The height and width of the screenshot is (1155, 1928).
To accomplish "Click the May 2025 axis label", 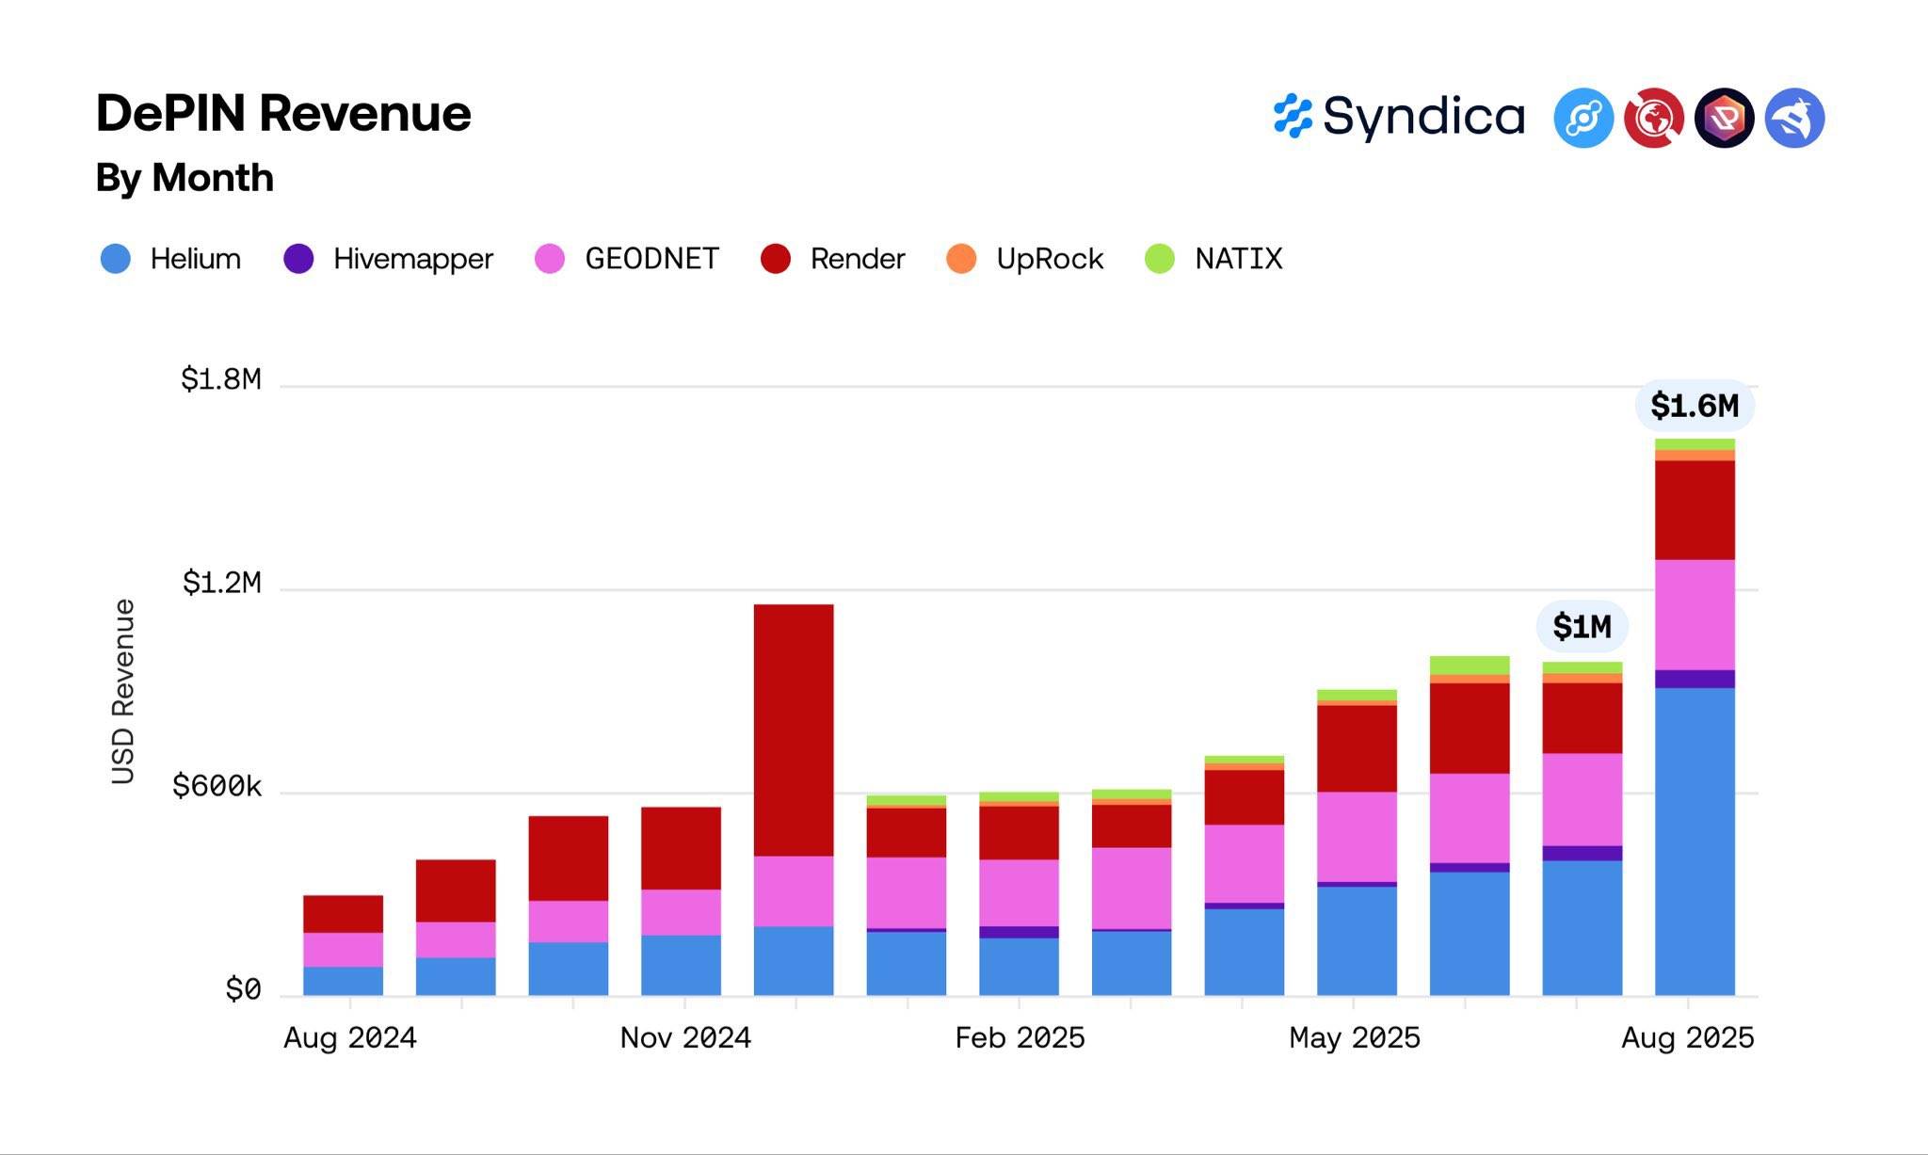I will click(1354, 1037).
